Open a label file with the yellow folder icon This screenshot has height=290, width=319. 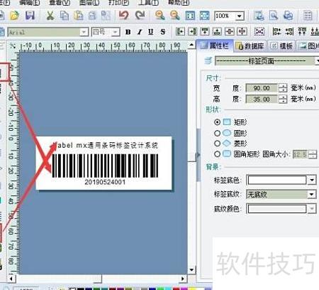pos(14,16)
